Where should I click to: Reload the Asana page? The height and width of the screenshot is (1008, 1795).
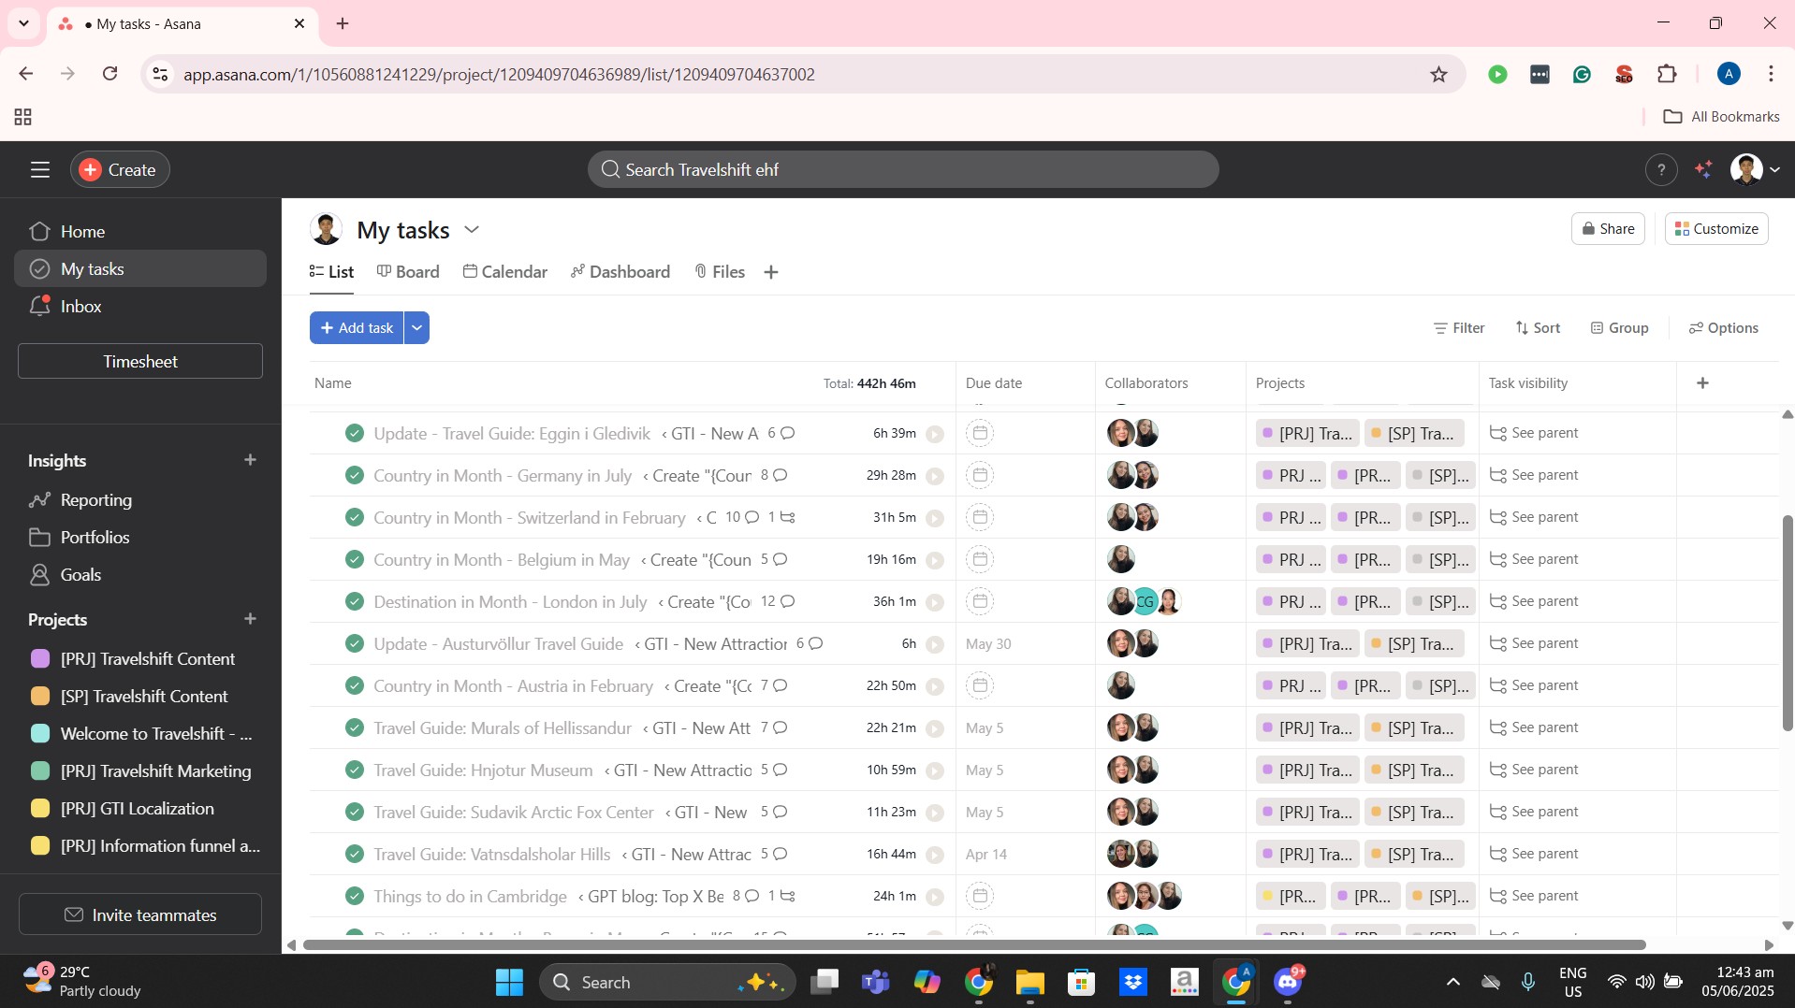click(x=109, y=74)
